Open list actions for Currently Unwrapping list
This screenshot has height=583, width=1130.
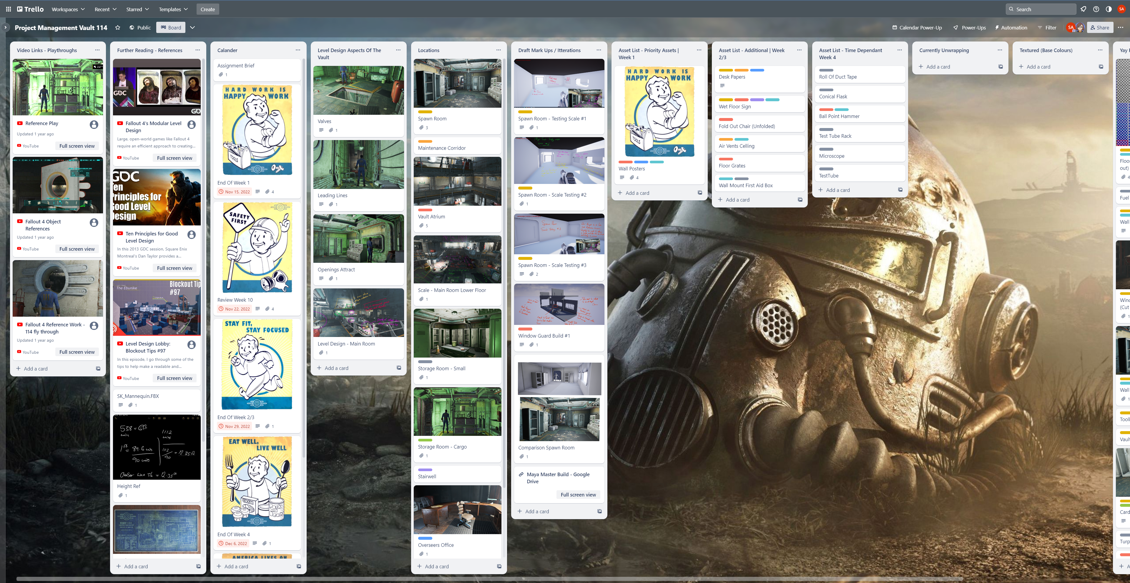pos(1000,50)
